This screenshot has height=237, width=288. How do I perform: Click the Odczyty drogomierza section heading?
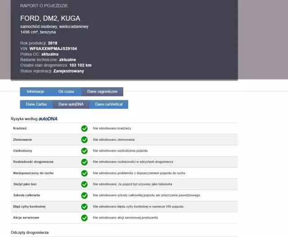click(x=30, y=232)
